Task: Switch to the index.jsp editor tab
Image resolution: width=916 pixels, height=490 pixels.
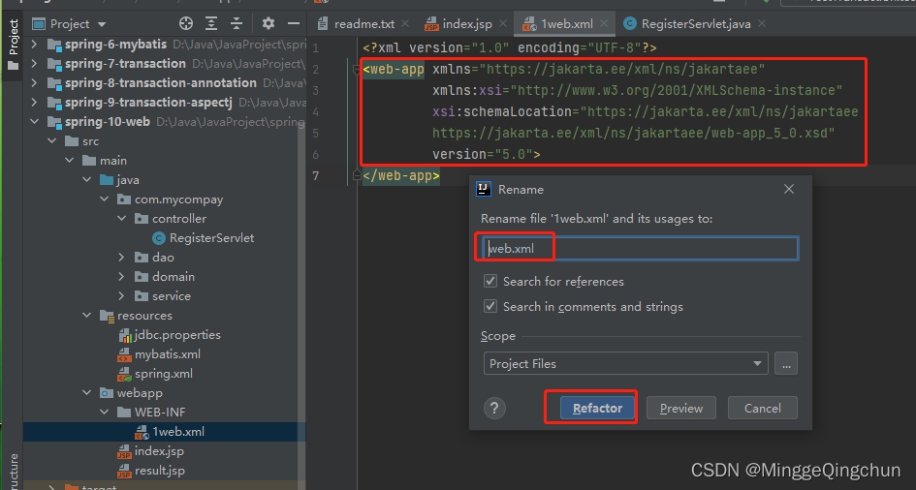Action: (469, 23)
